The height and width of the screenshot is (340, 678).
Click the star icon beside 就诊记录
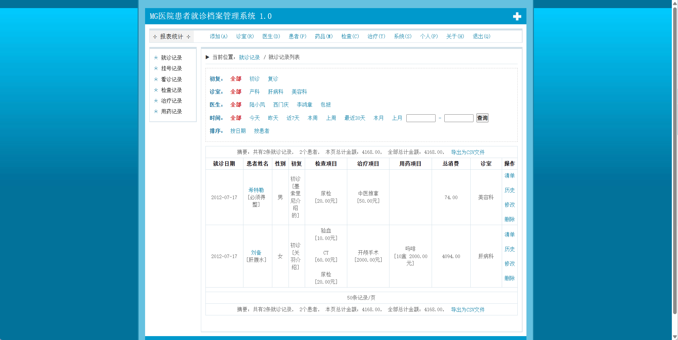point(156,58)
